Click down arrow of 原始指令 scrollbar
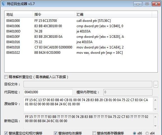The height and width of the screenshot is (135, 162). pos(155,109)
